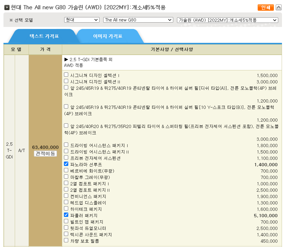Click the orange 인쇄 print button
The width and height of the screenshot is (284, 247).
tap(265, 8)
